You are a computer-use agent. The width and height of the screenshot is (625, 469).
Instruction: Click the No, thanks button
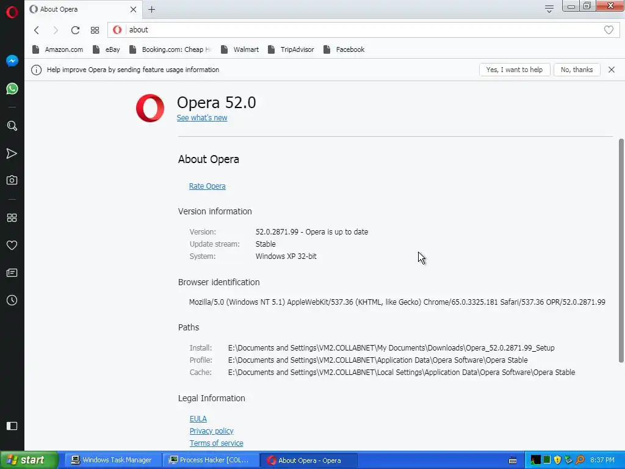point(577,70)
